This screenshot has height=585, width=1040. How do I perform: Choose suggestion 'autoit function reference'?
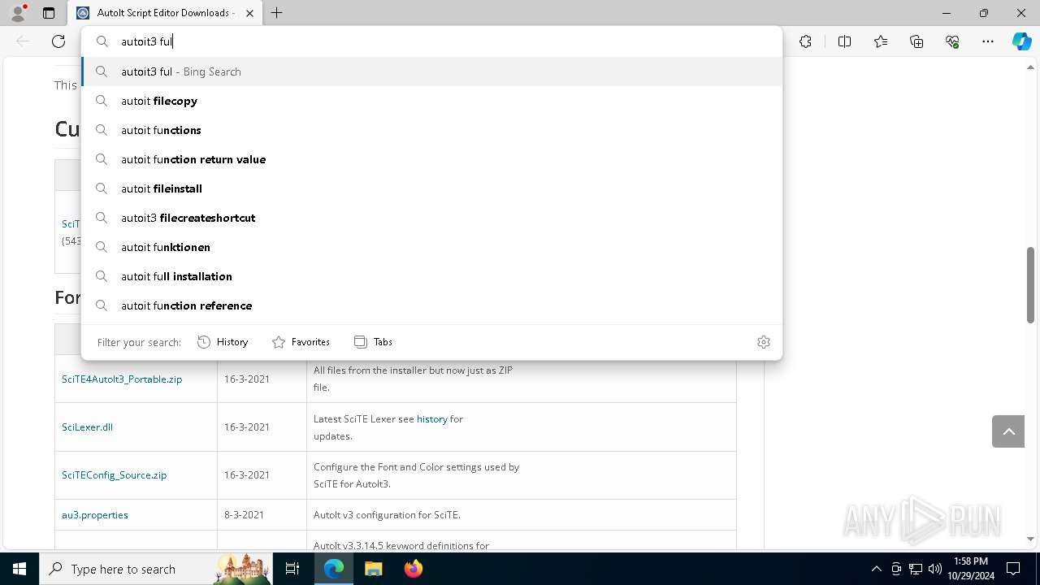click(431, 305)
